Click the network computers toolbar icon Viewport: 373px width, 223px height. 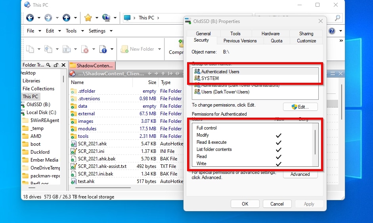(106, 18)
